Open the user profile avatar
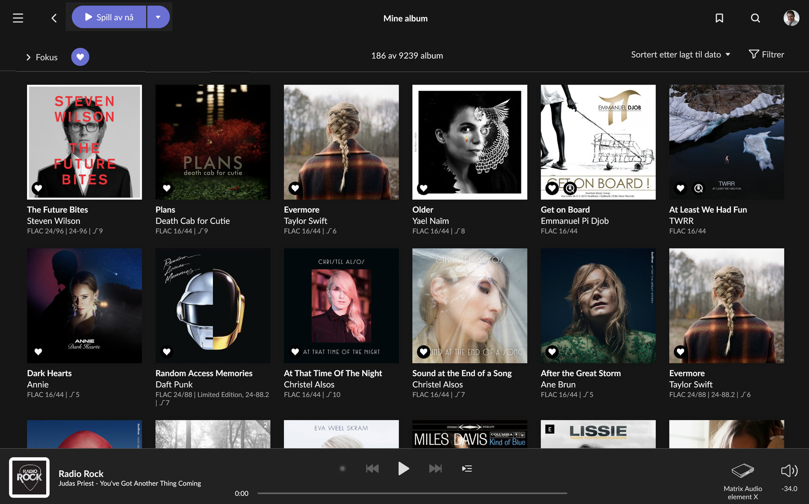809x504 pixels. point(791,18)
